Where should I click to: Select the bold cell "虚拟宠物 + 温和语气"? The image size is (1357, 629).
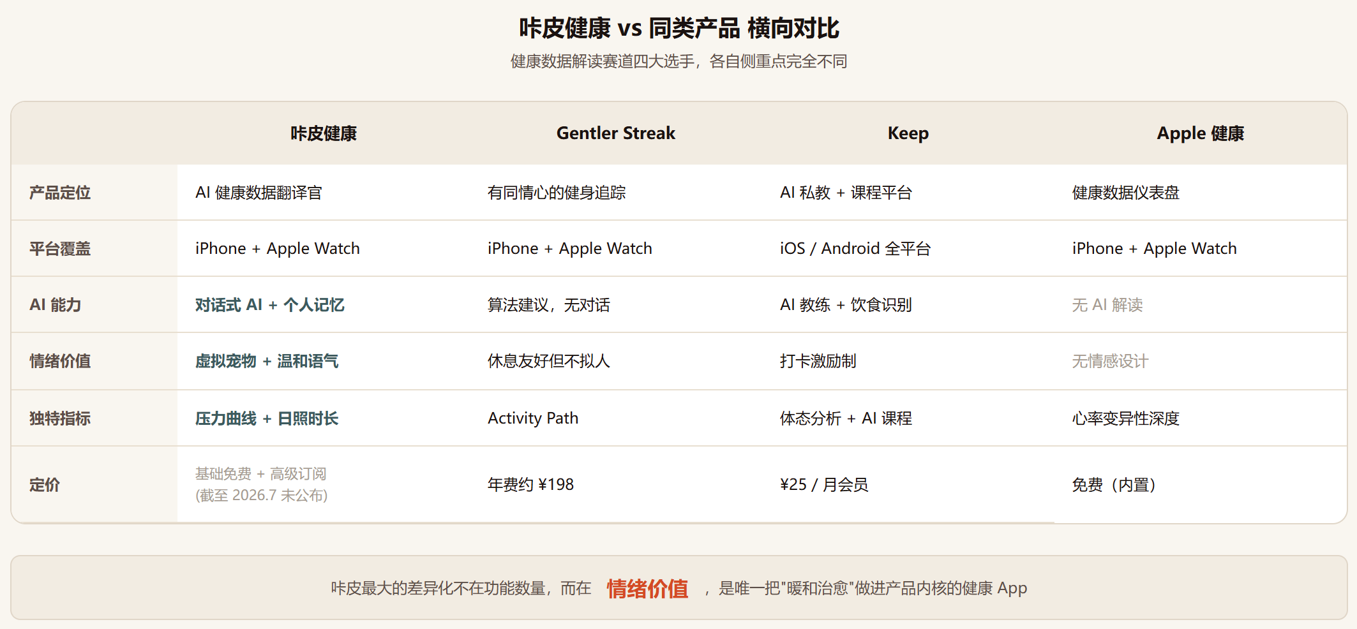pyautogui.click(x=267, y=361)
